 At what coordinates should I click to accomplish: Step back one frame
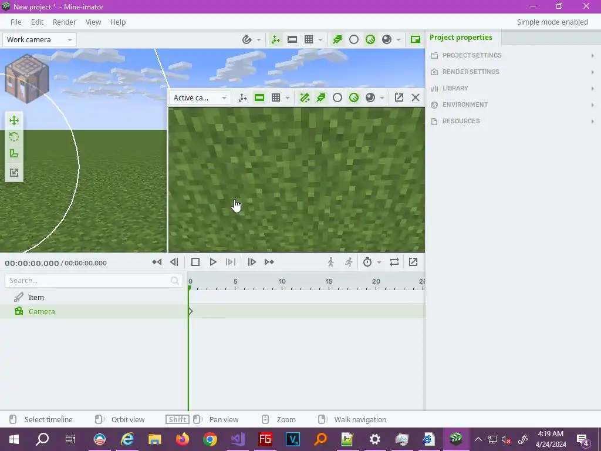click(174, 262)
